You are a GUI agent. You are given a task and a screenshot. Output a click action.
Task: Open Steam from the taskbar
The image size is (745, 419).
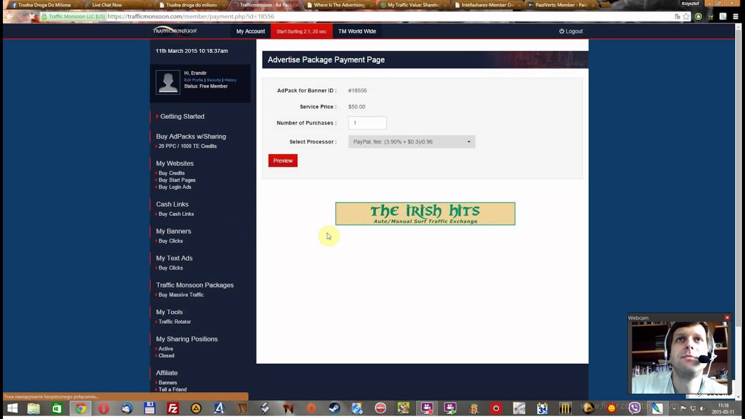coord(334,409)
